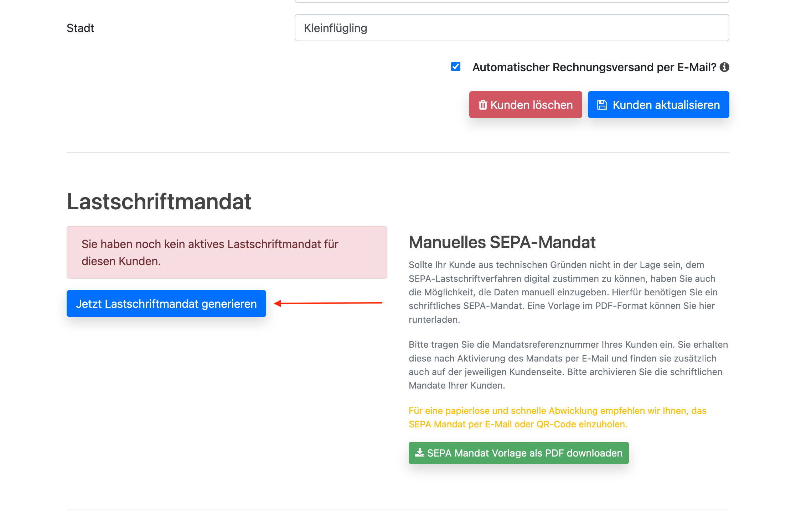This screenshot has width=796, height=511.
Task: Click Jetzt Lastschriftmandat generieren
Action: tap(166, 304)
